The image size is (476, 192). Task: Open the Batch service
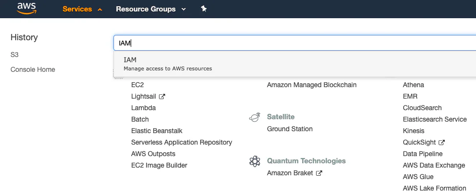click(140, 120)
